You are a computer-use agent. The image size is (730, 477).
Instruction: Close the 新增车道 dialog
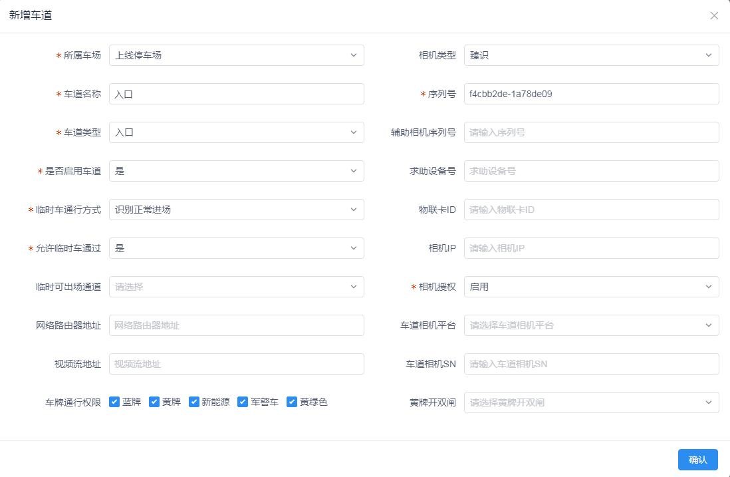[x=713, y=15]
